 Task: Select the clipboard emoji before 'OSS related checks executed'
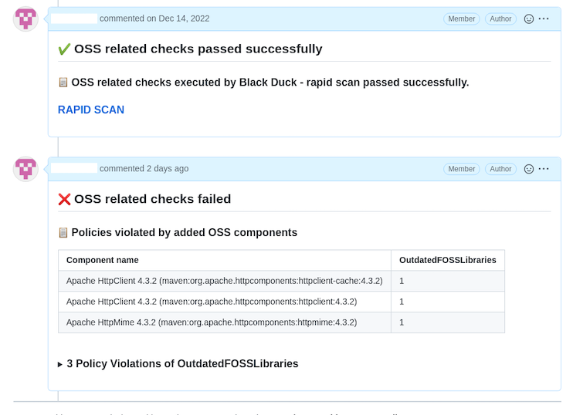click(x=63, y=83)
